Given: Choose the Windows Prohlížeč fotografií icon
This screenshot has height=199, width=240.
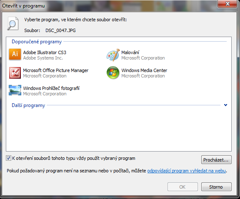Looking at the screenshot, I should pyautogui.click(x=15, y=90).
